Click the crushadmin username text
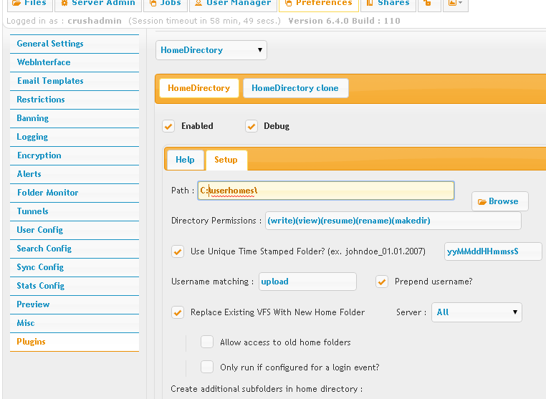The height and width of the screenshot is (399, 546). pos(95,21)
